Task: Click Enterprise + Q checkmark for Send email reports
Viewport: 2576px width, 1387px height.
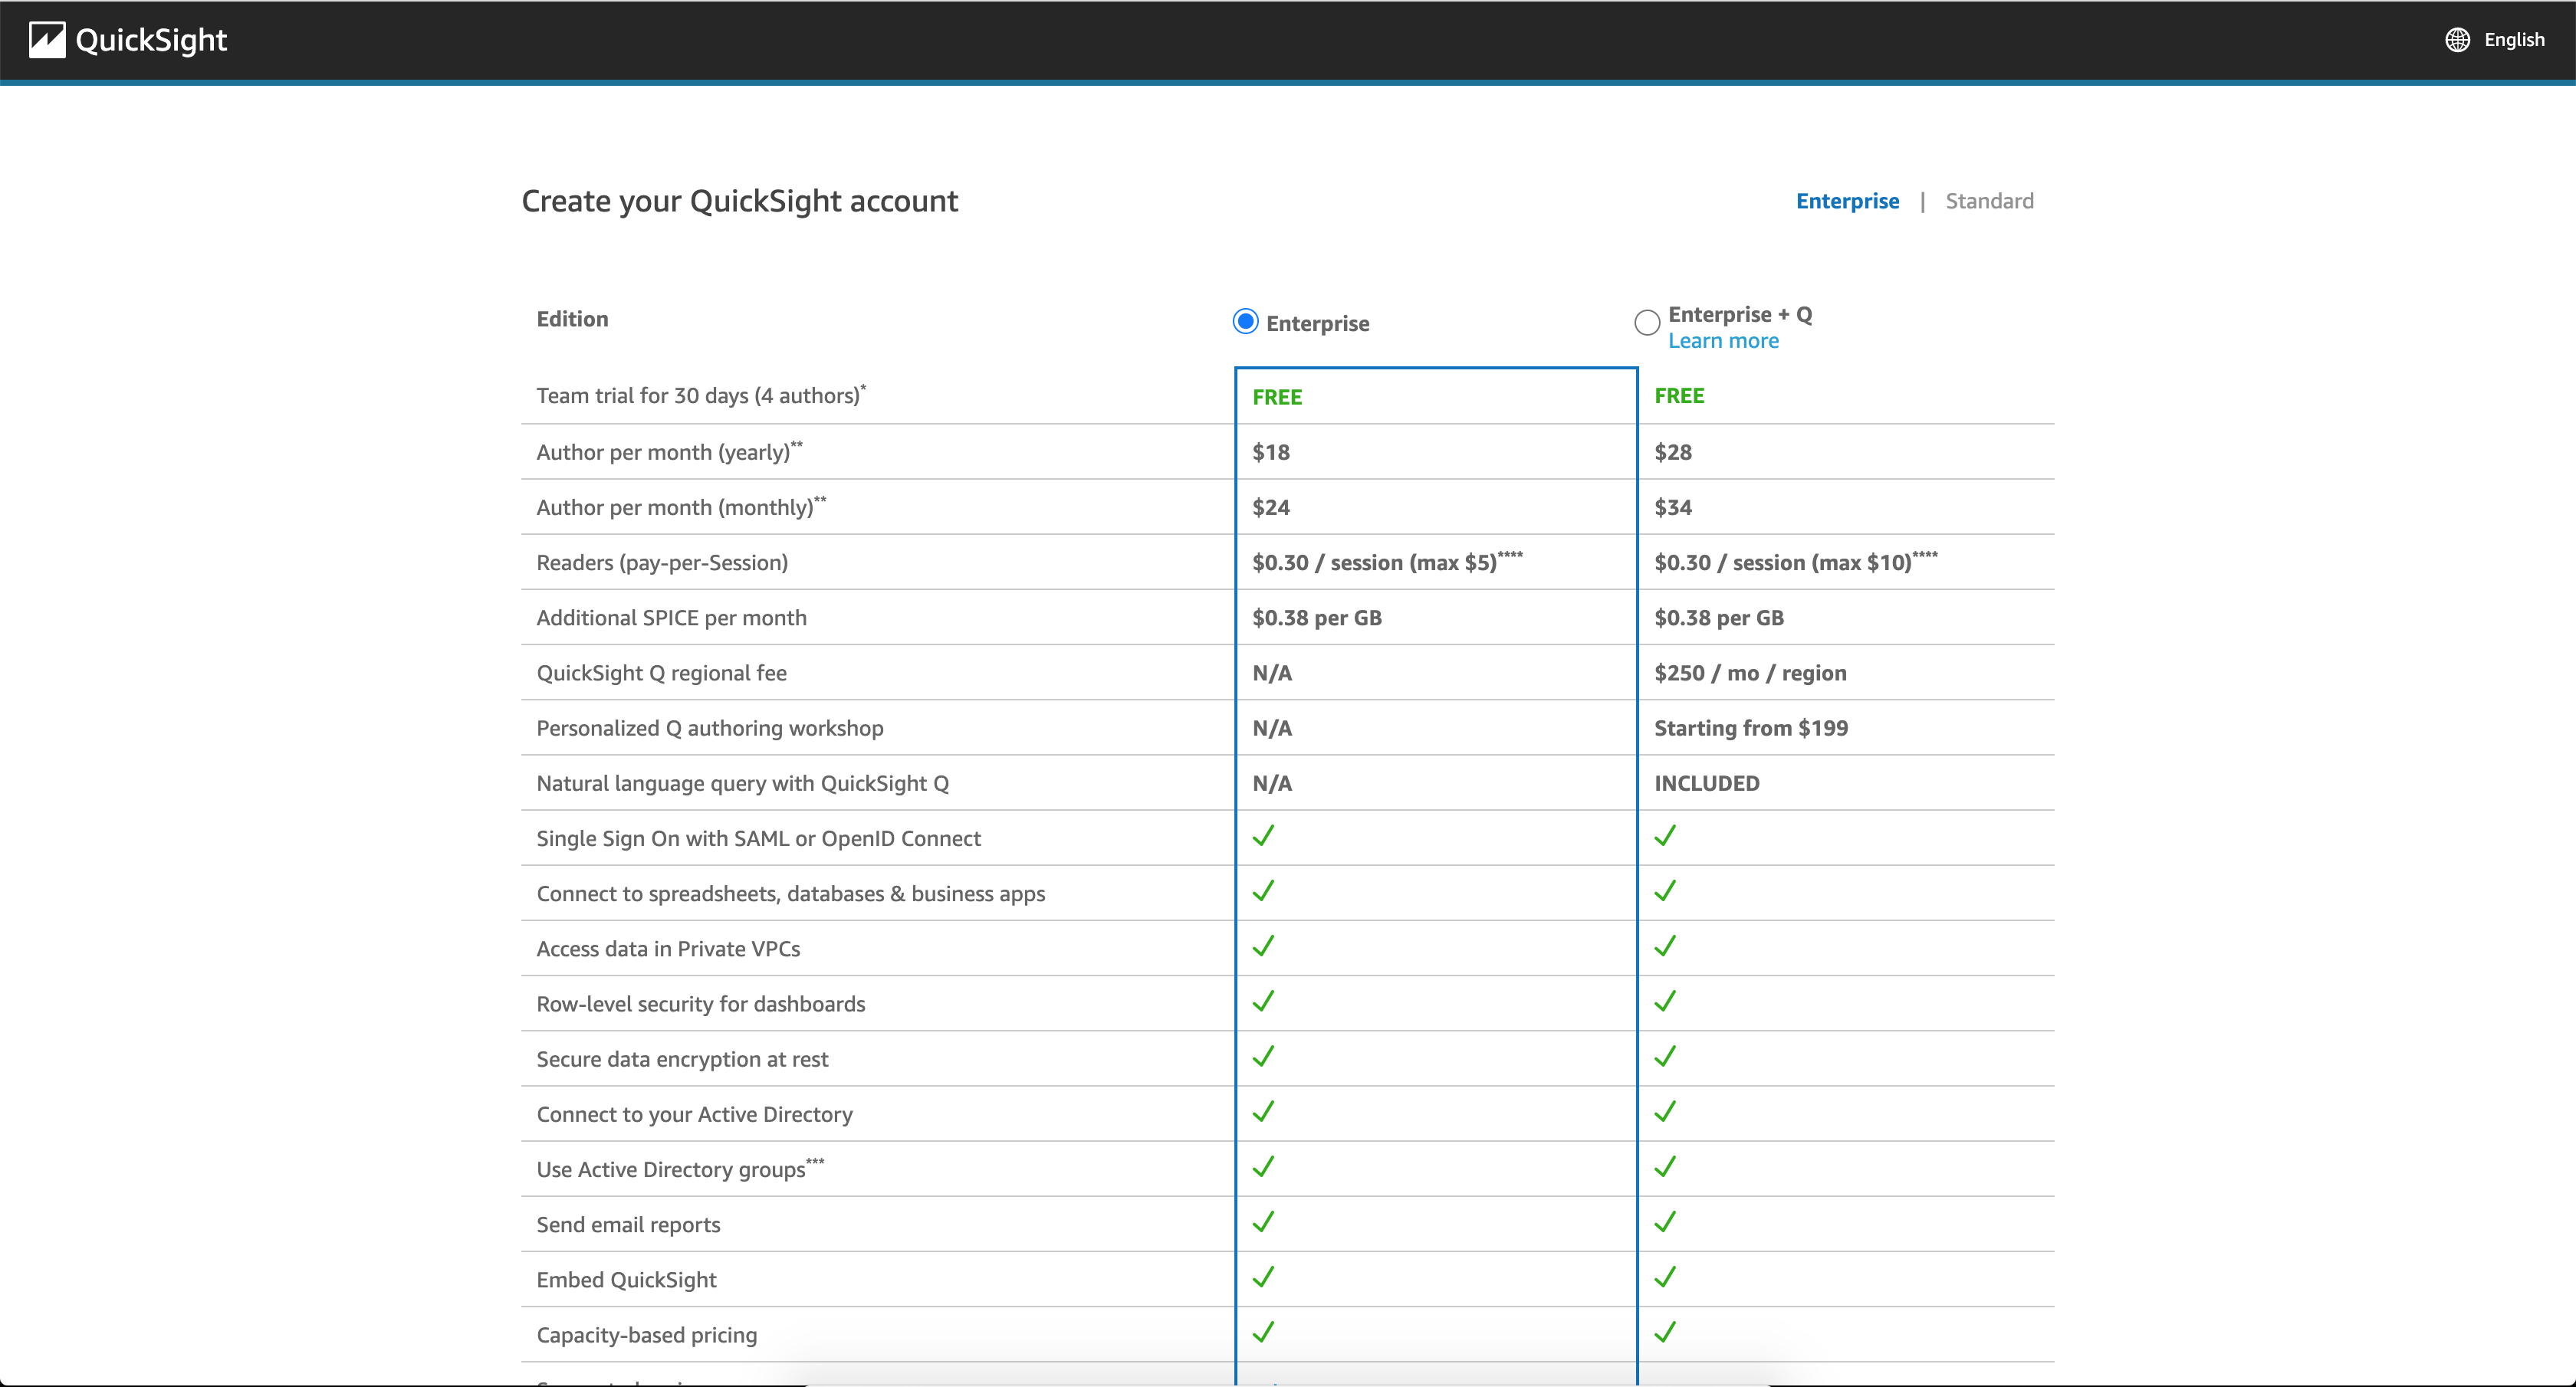Action: tap(1665, 1221)
